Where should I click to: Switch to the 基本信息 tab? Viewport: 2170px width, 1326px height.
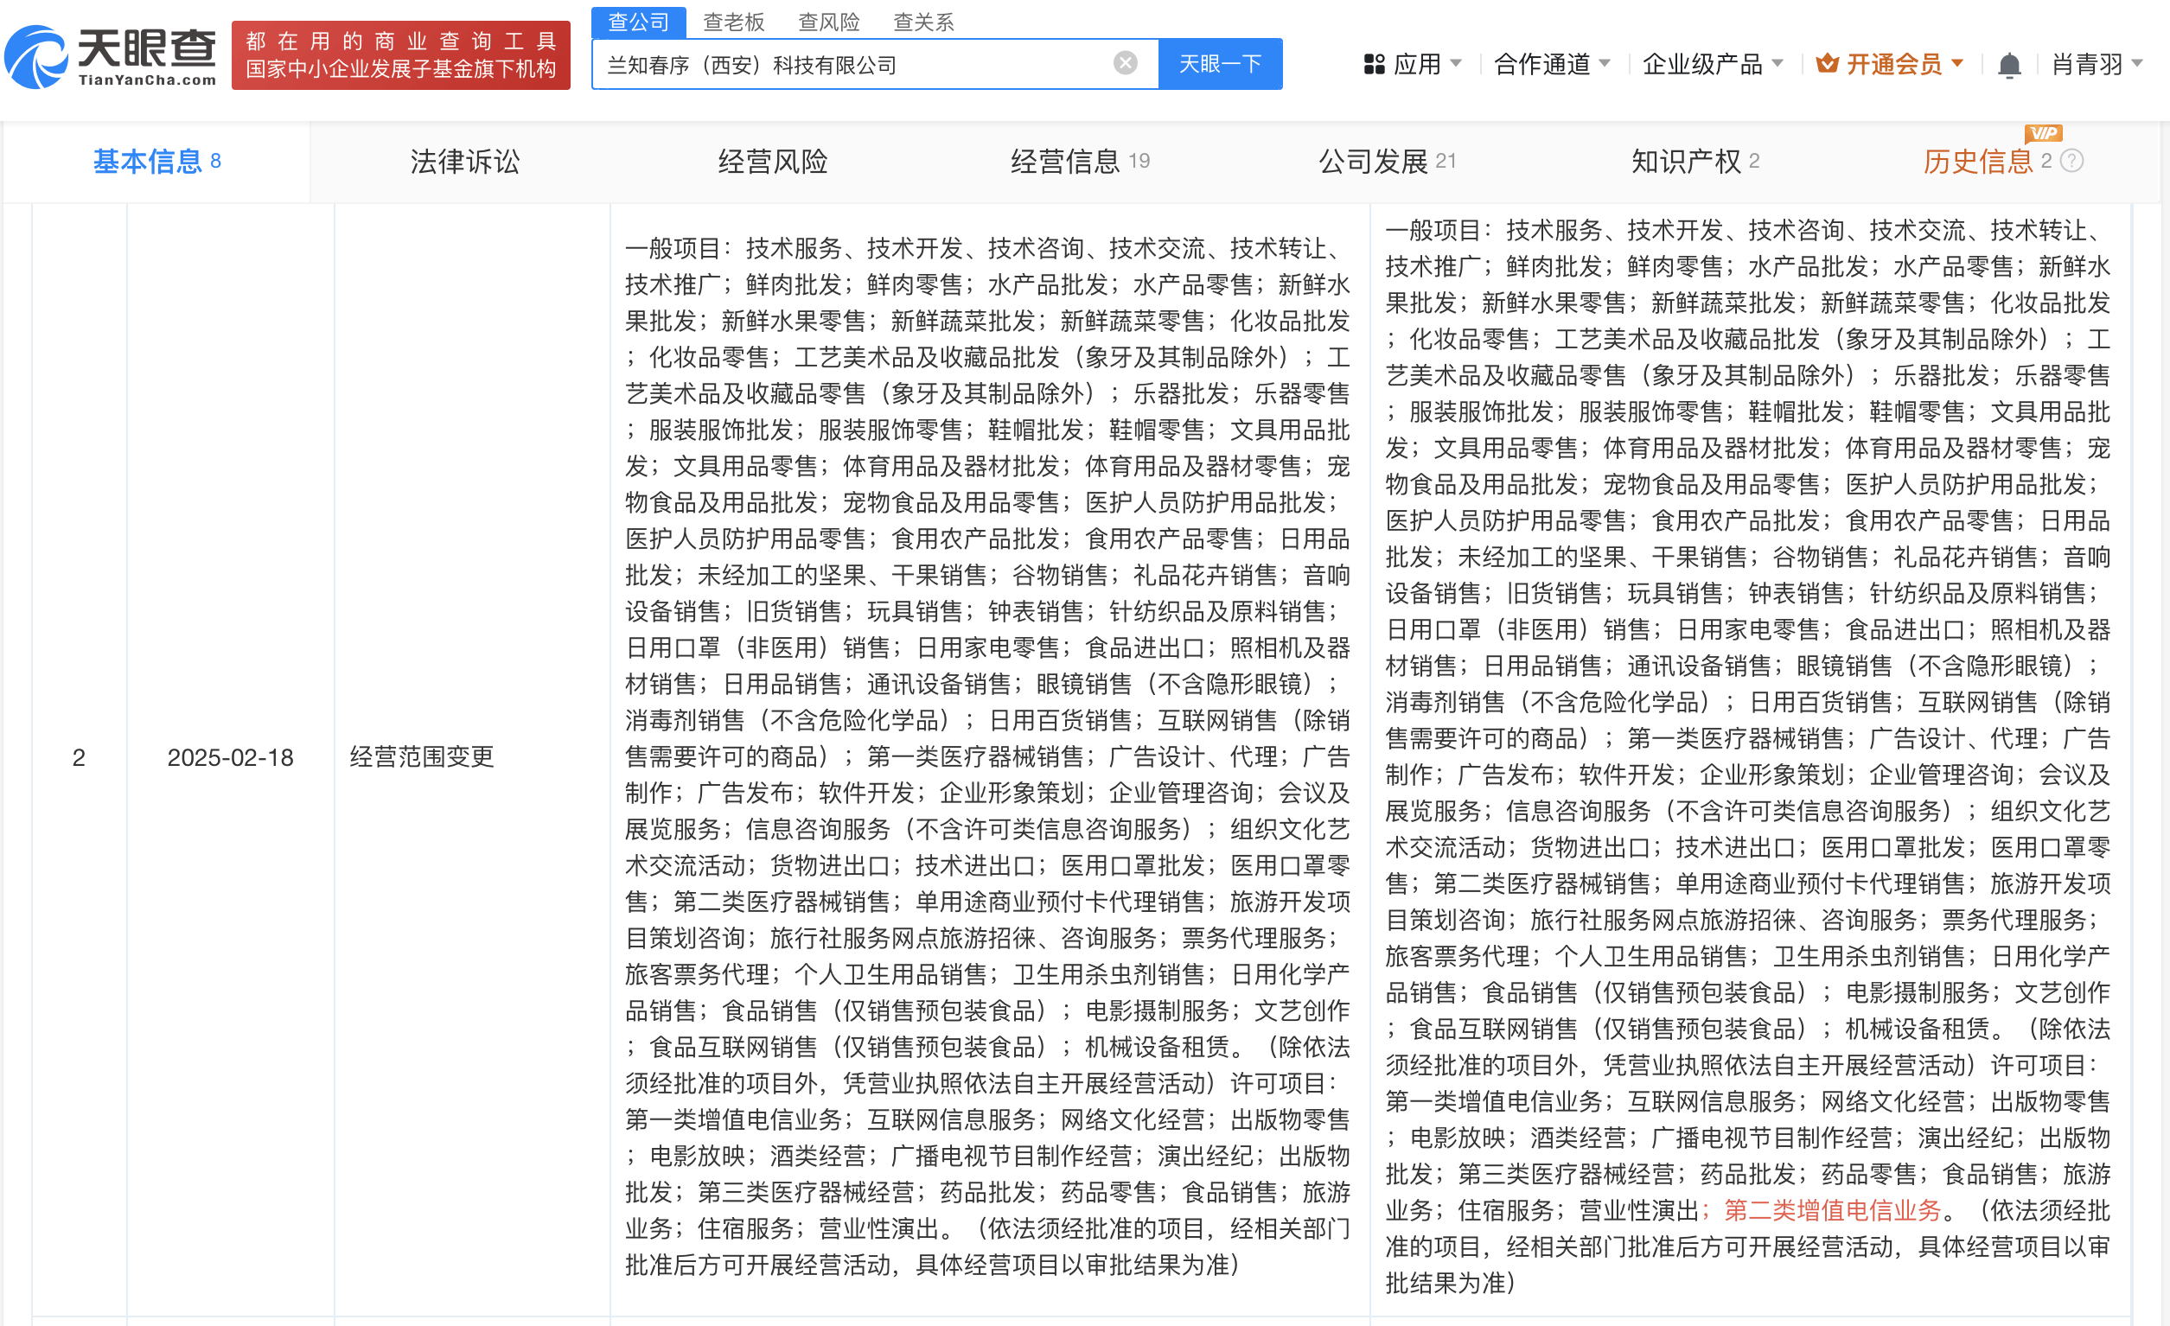point(156,161)
